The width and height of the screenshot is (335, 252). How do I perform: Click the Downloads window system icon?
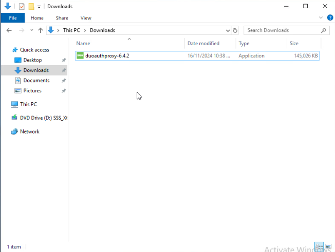point(8,6)
